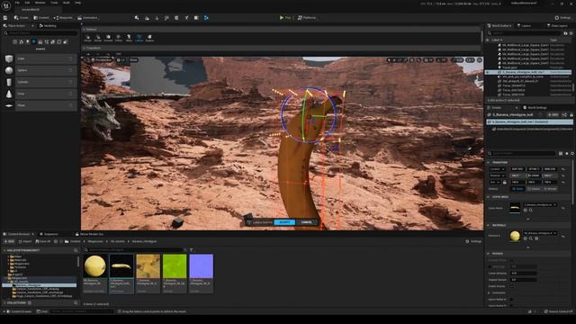
Task: Click the Cylinder shape icon
Action: (x=9, y=82)
